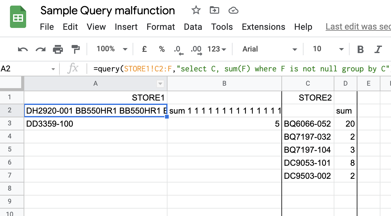Open the Edit menu

point(70,27)
